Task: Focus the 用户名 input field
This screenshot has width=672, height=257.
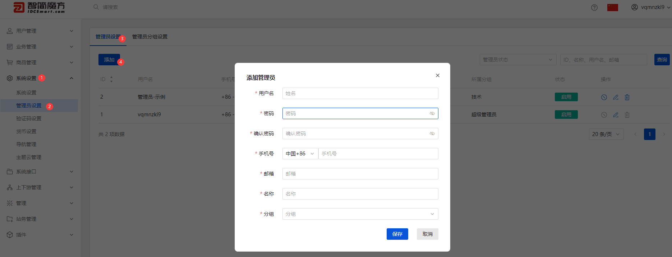Action: (360, 93)
